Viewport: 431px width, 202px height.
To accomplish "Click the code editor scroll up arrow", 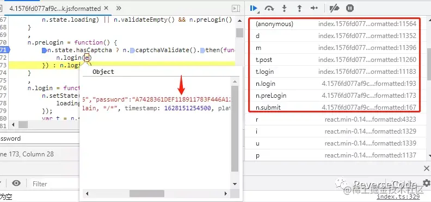I will pyautogui.click(x=239, y=21).
